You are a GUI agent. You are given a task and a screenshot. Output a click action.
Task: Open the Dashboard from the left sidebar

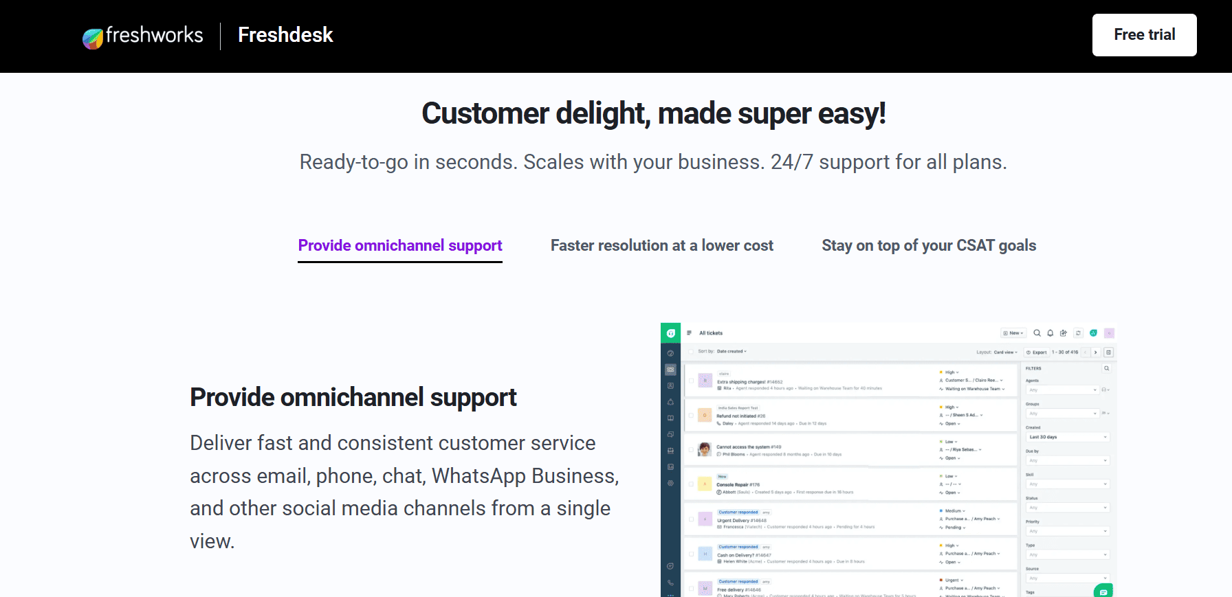[670, 353]
